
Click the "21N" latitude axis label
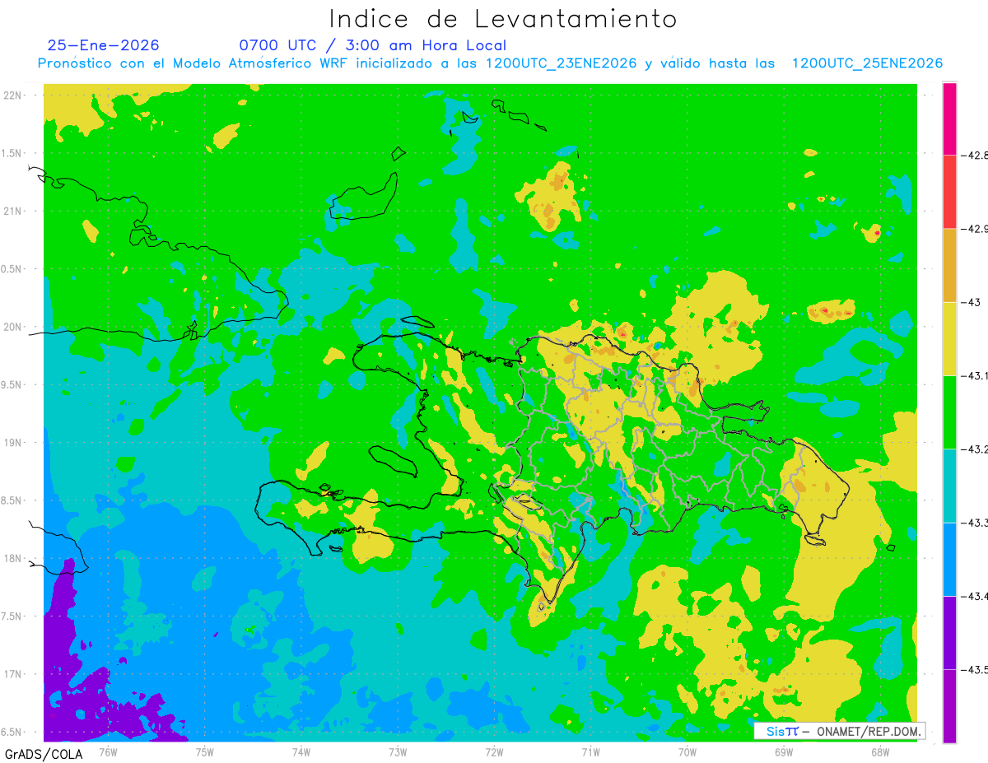pyautogui.click(x=12, y=211)
